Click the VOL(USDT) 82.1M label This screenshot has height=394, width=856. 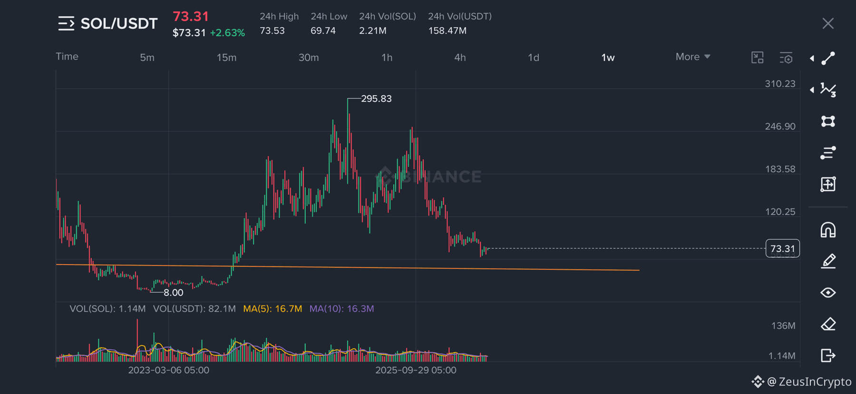coord(194,308)
